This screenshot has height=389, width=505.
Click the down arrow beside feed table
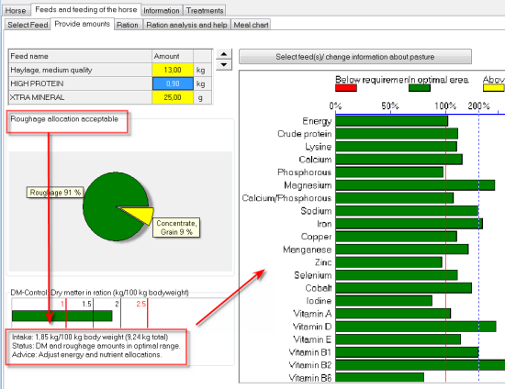(x=224, y=64)
